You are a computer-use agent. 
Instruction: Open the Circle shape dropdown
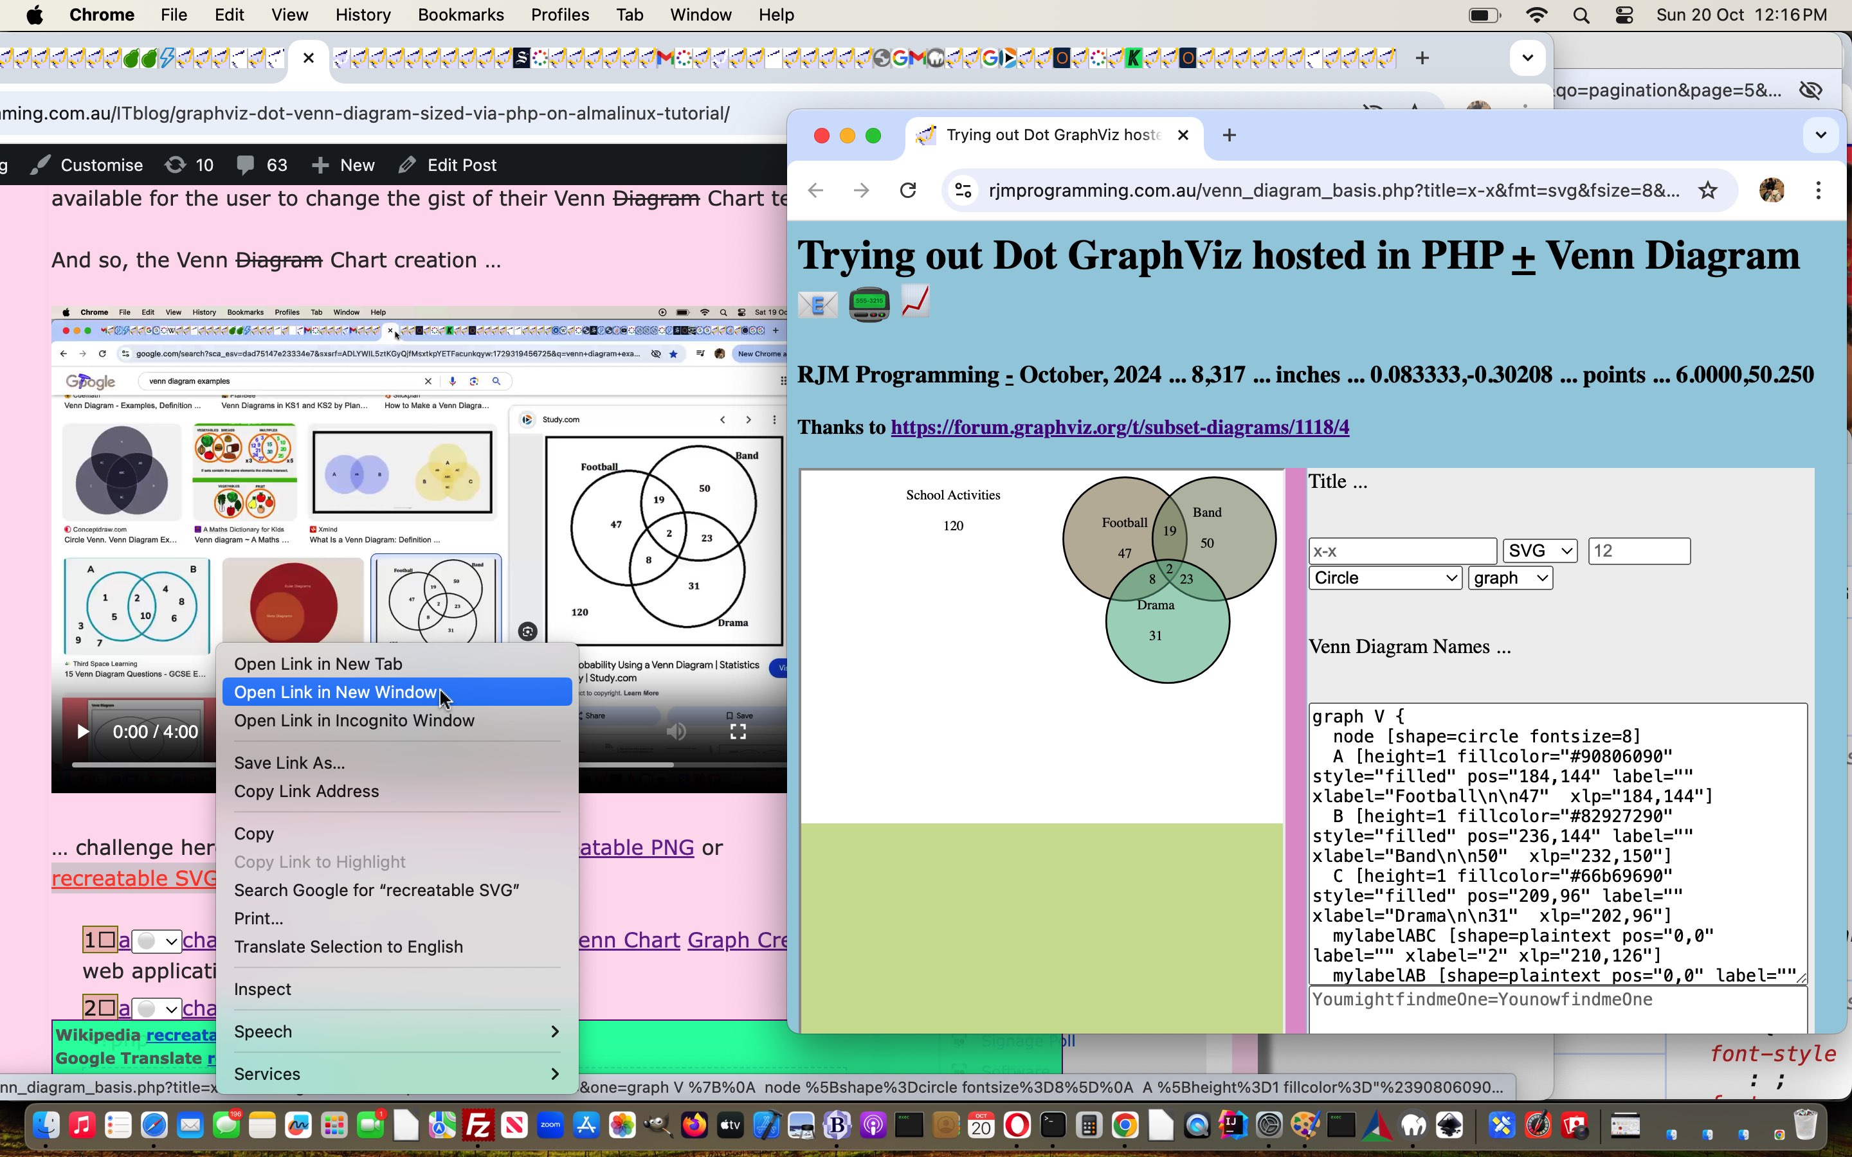(1385, 578)
